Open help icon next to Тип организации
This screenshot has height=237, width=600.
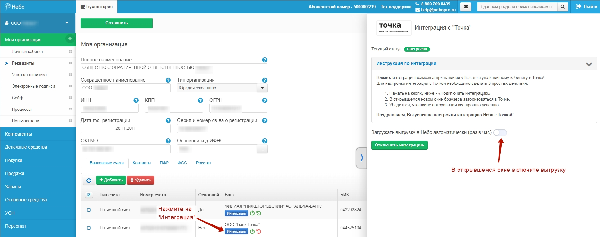tap(265, 80)
